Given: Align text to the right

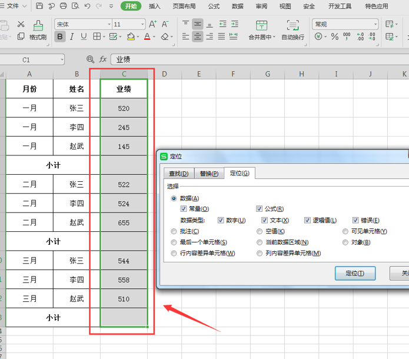Looking at the screenshot, I should (x=210, y=36).
